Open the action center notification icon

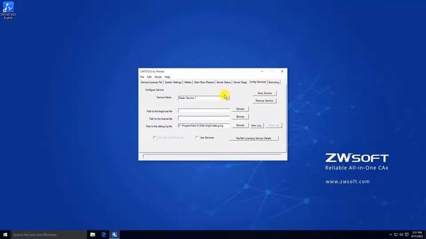coord(407,234)
